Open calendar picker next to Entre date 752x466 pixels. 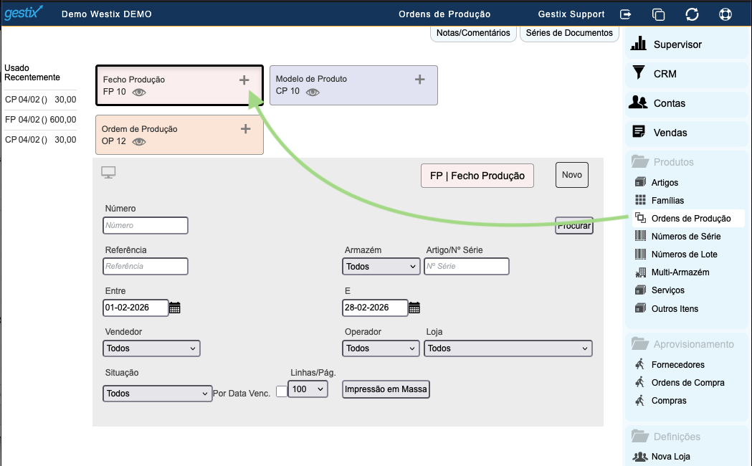click(175, 308)
